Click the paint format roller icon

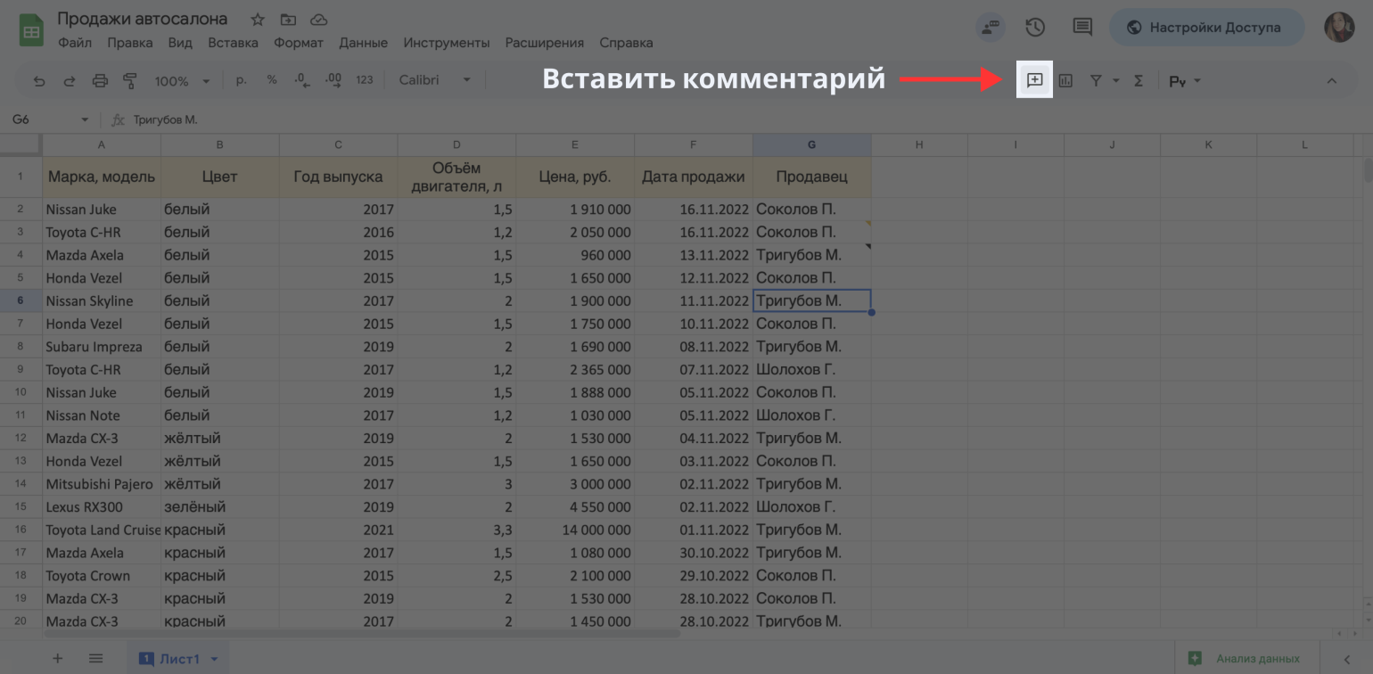click(130, 81)
